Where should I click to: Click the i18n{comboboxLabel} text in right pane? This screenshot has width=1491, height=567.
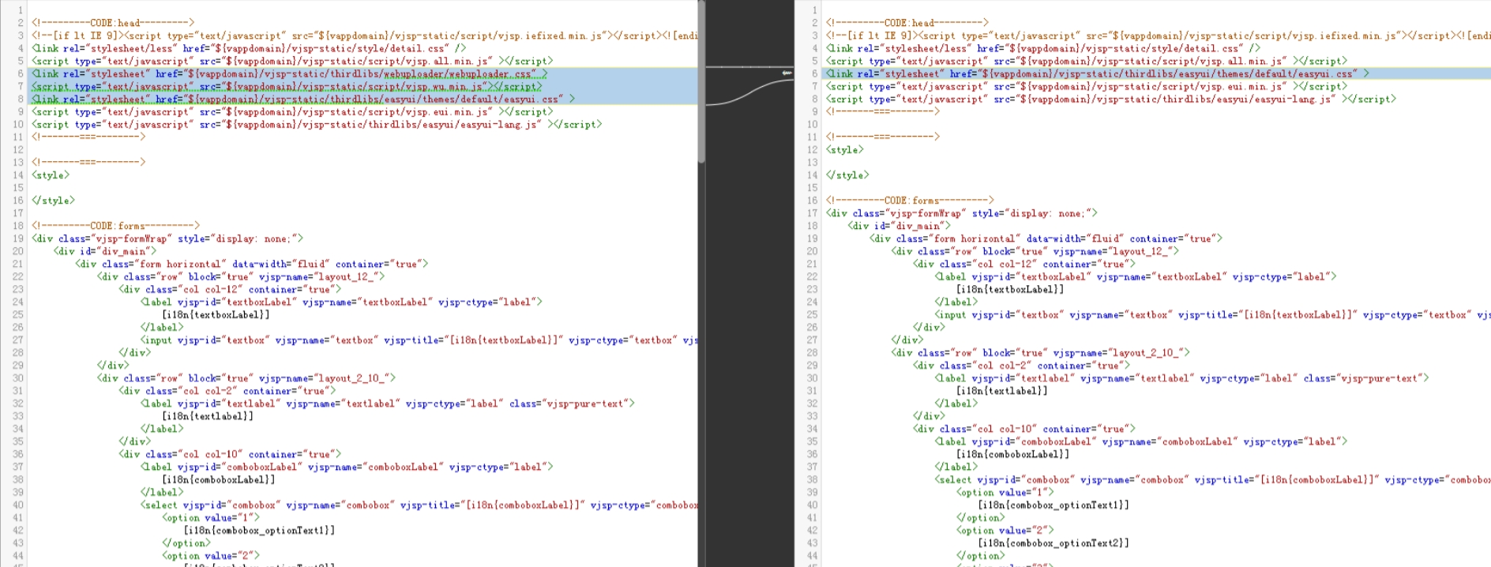1013,454
